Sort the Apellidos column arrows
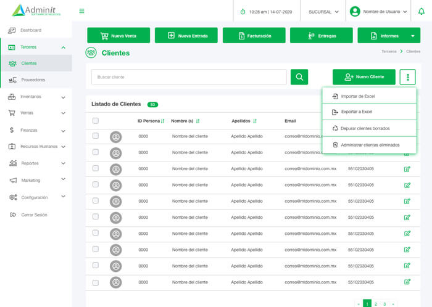432x307 pixels. pos(254,121)
